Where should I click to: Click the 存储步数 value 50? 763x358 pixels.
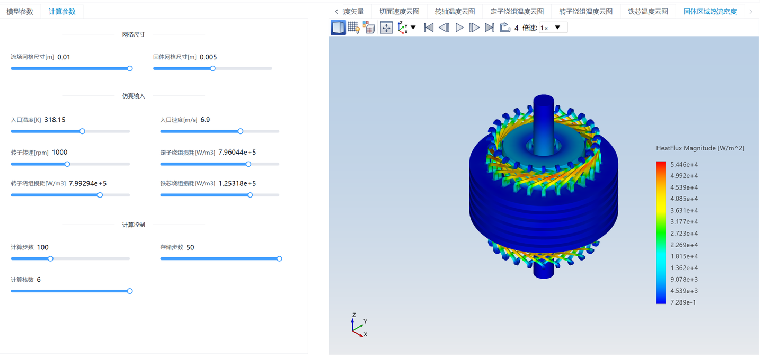coord(190,247)
